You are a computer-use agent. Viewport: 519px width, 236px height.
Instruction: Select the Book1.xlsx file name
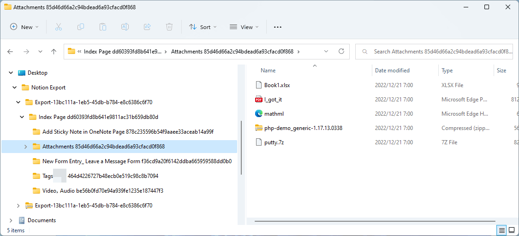[277, 85]
